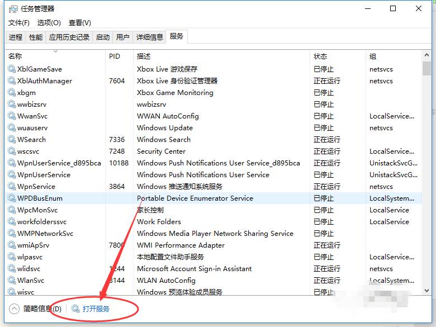Image resolution: width=436 pixels, height=327 pixels.
Task: Sort services by PID column header
Action: [x=119, y=56]
